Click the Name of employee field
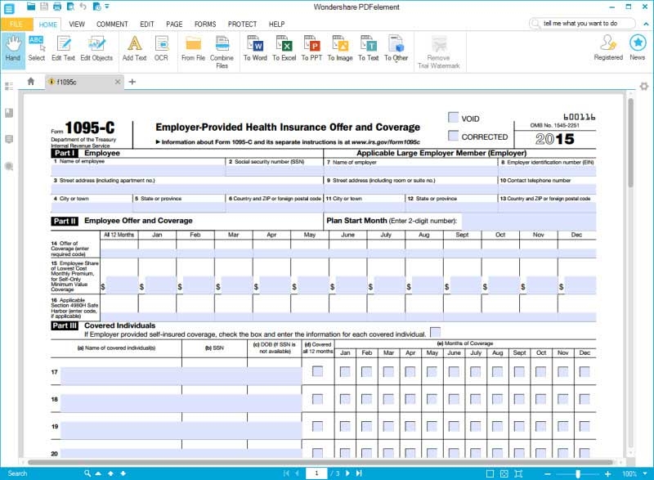 (137, 171)
